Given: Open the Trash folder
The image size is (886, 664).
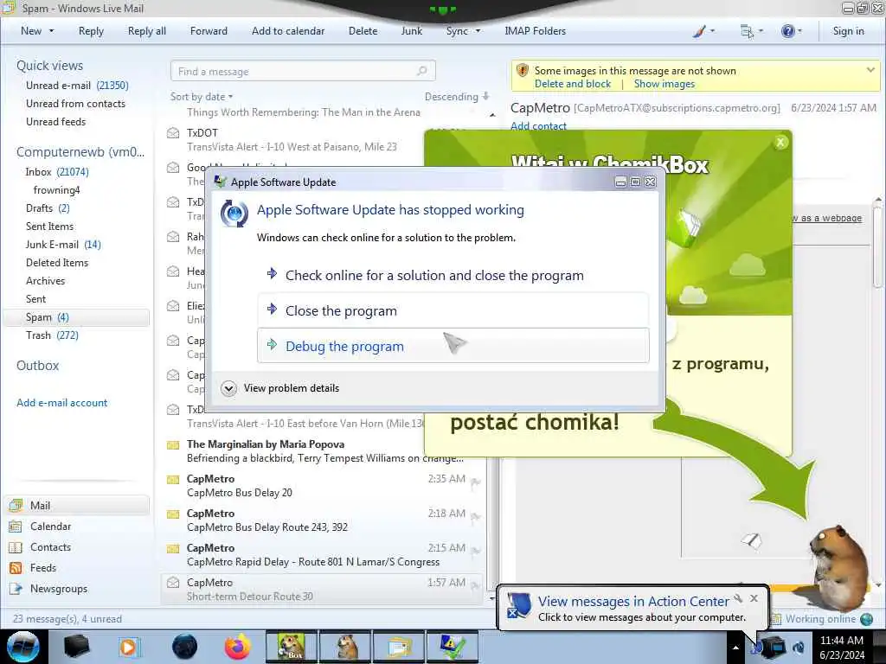Looking at the screenshot, I should point(52,335).
